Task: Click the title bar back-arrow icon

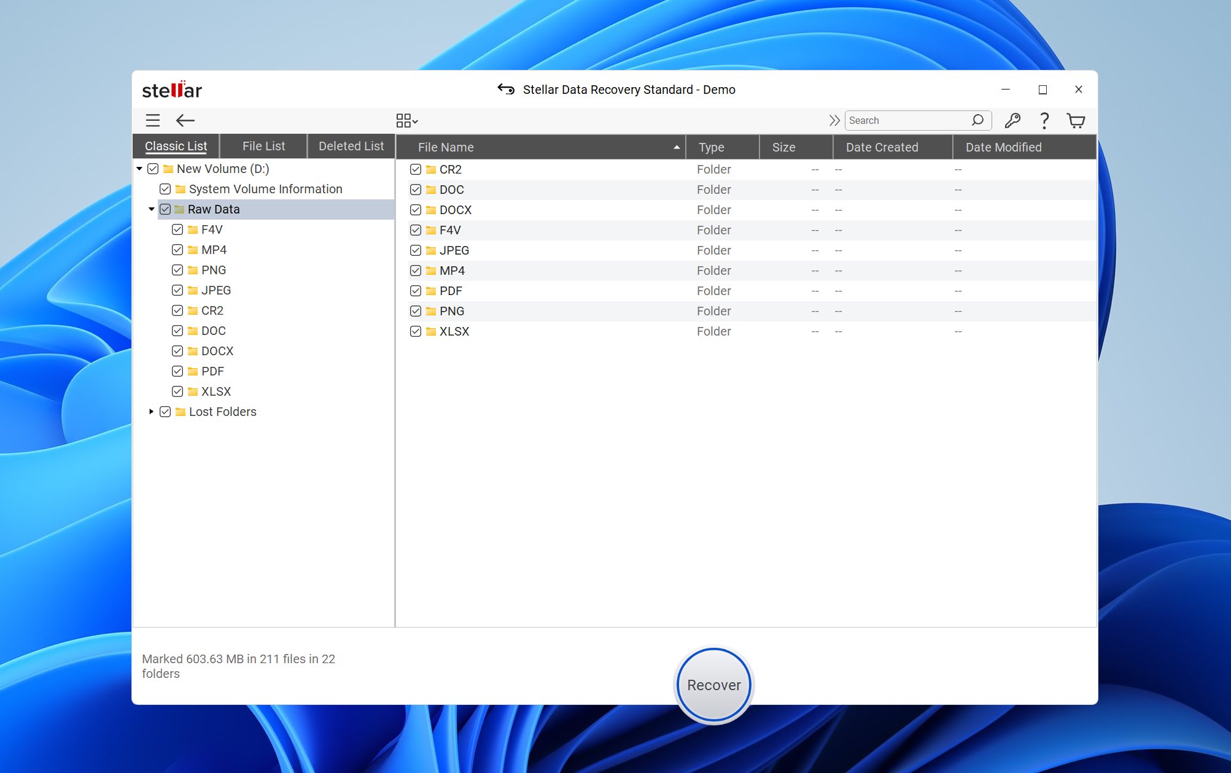Action: click(506, 90)
